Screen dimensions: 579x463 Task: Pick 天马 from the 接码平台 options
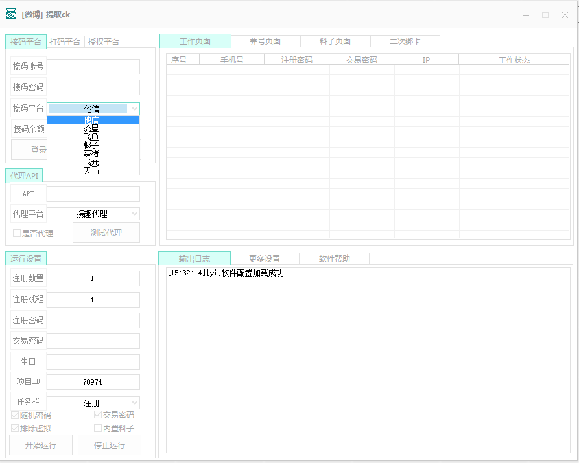click(x=91, y=171)
